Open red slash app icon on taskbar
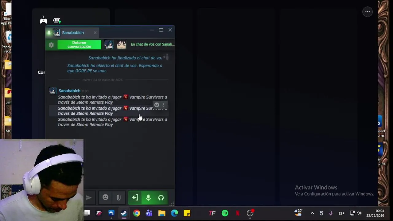The image size is (393, 221). click(x=99, y=213)
